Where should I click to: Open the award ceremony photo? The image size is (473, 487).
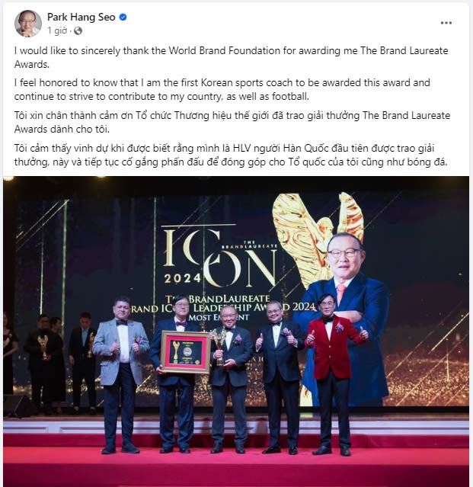pos(236,332)
